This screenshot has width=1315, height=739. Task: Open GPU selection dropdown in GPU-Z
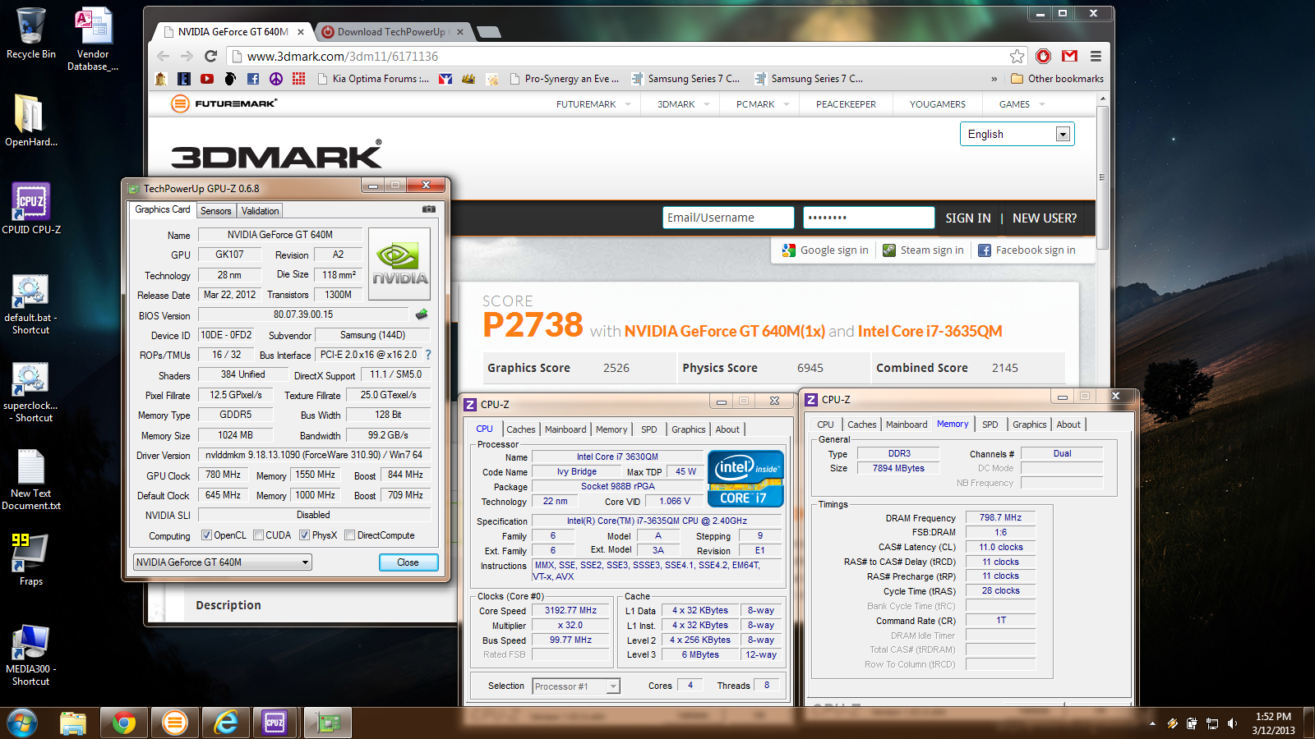(222, 562)
